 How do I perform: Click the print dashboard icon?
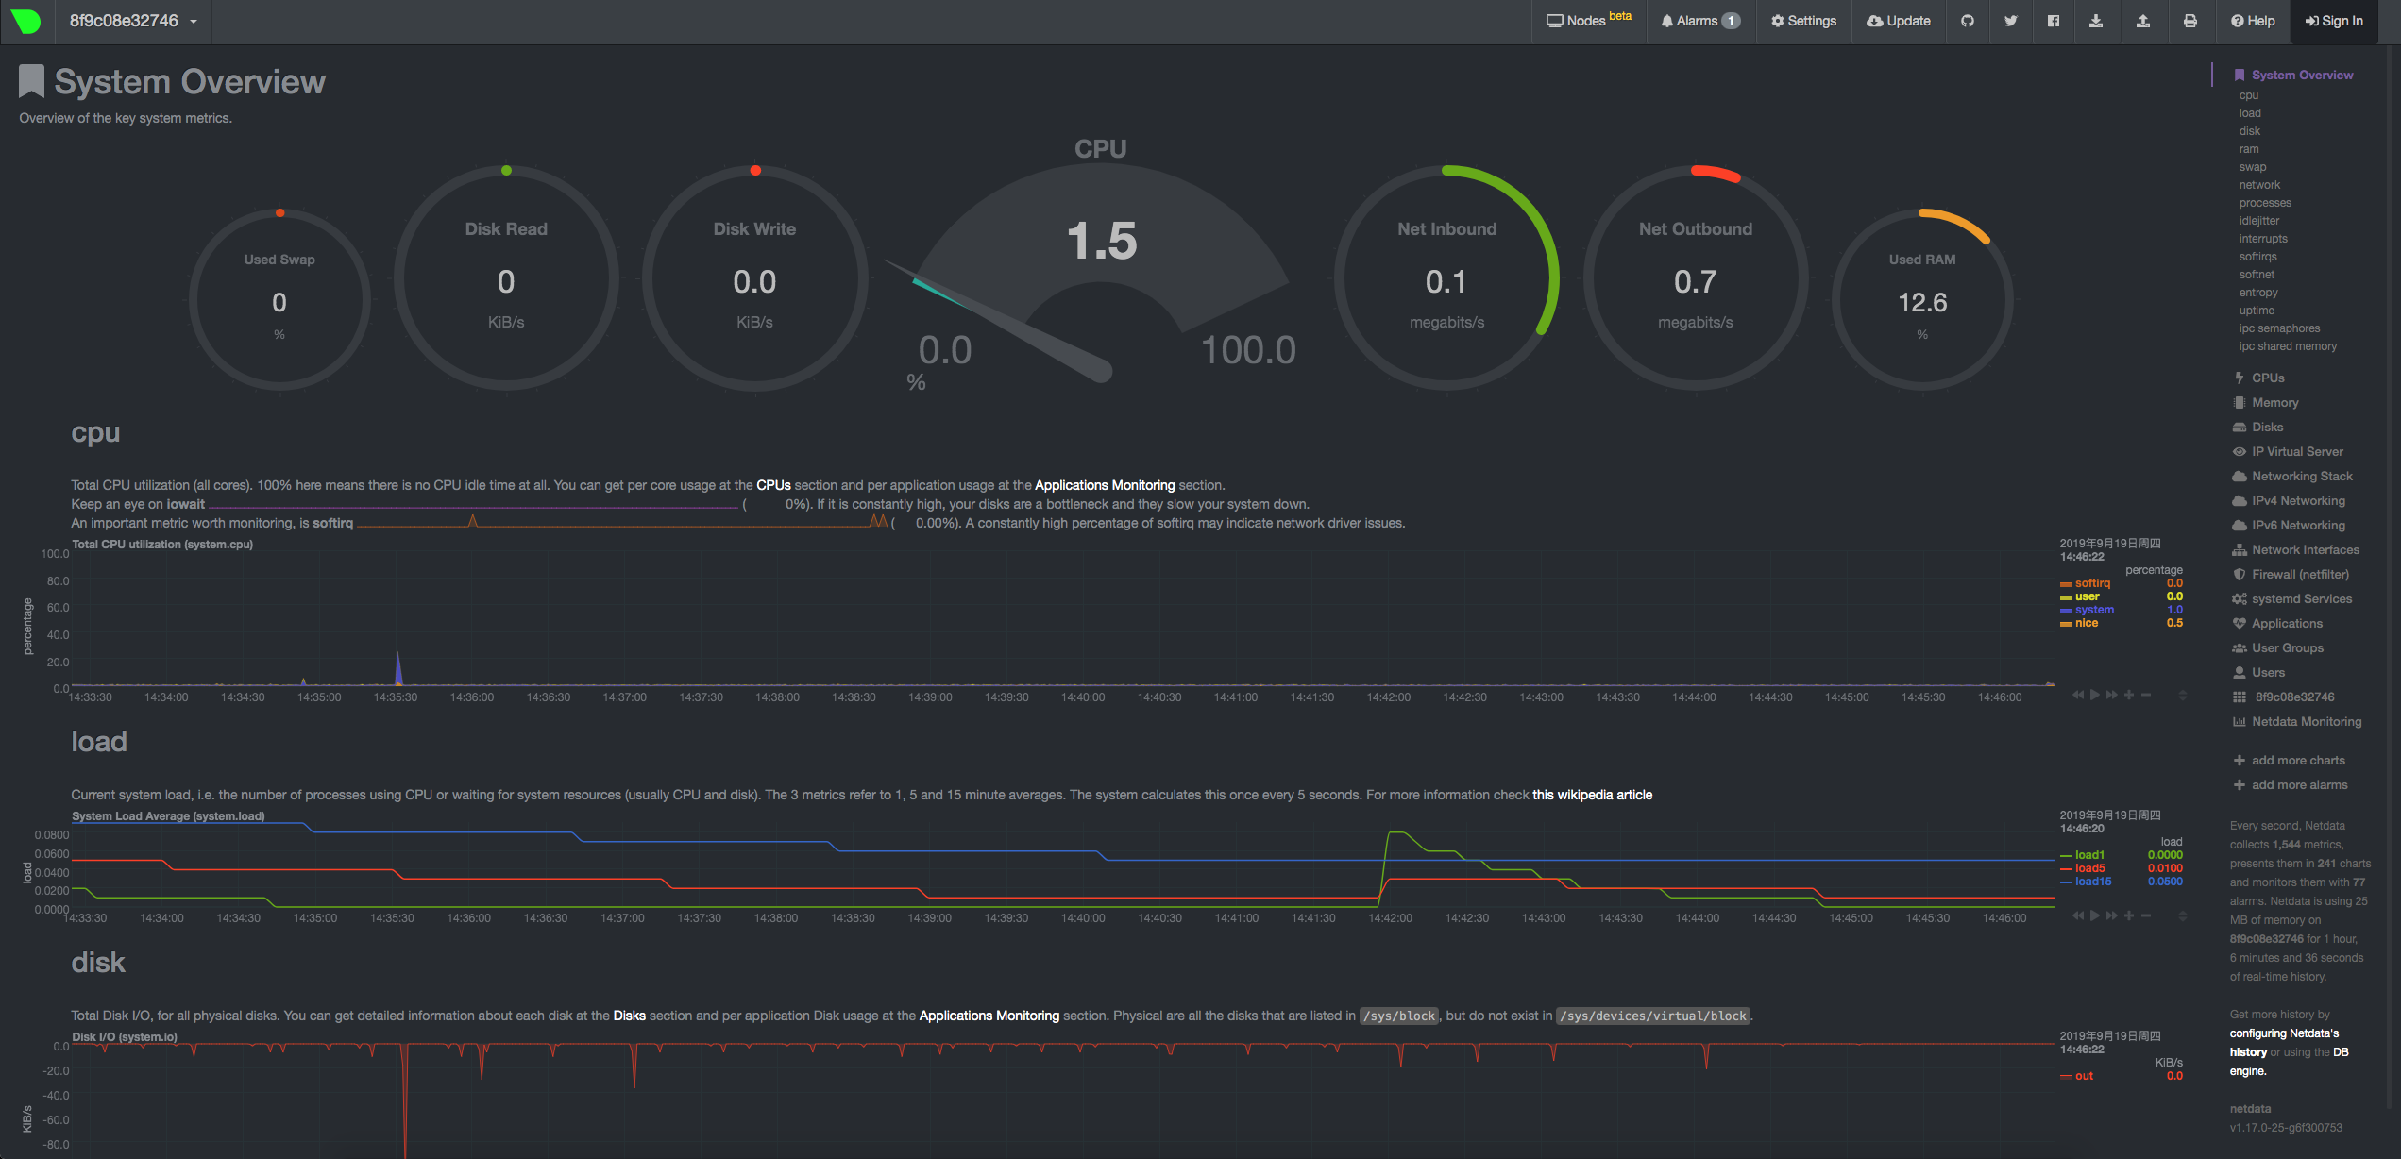click(2190, 21)
